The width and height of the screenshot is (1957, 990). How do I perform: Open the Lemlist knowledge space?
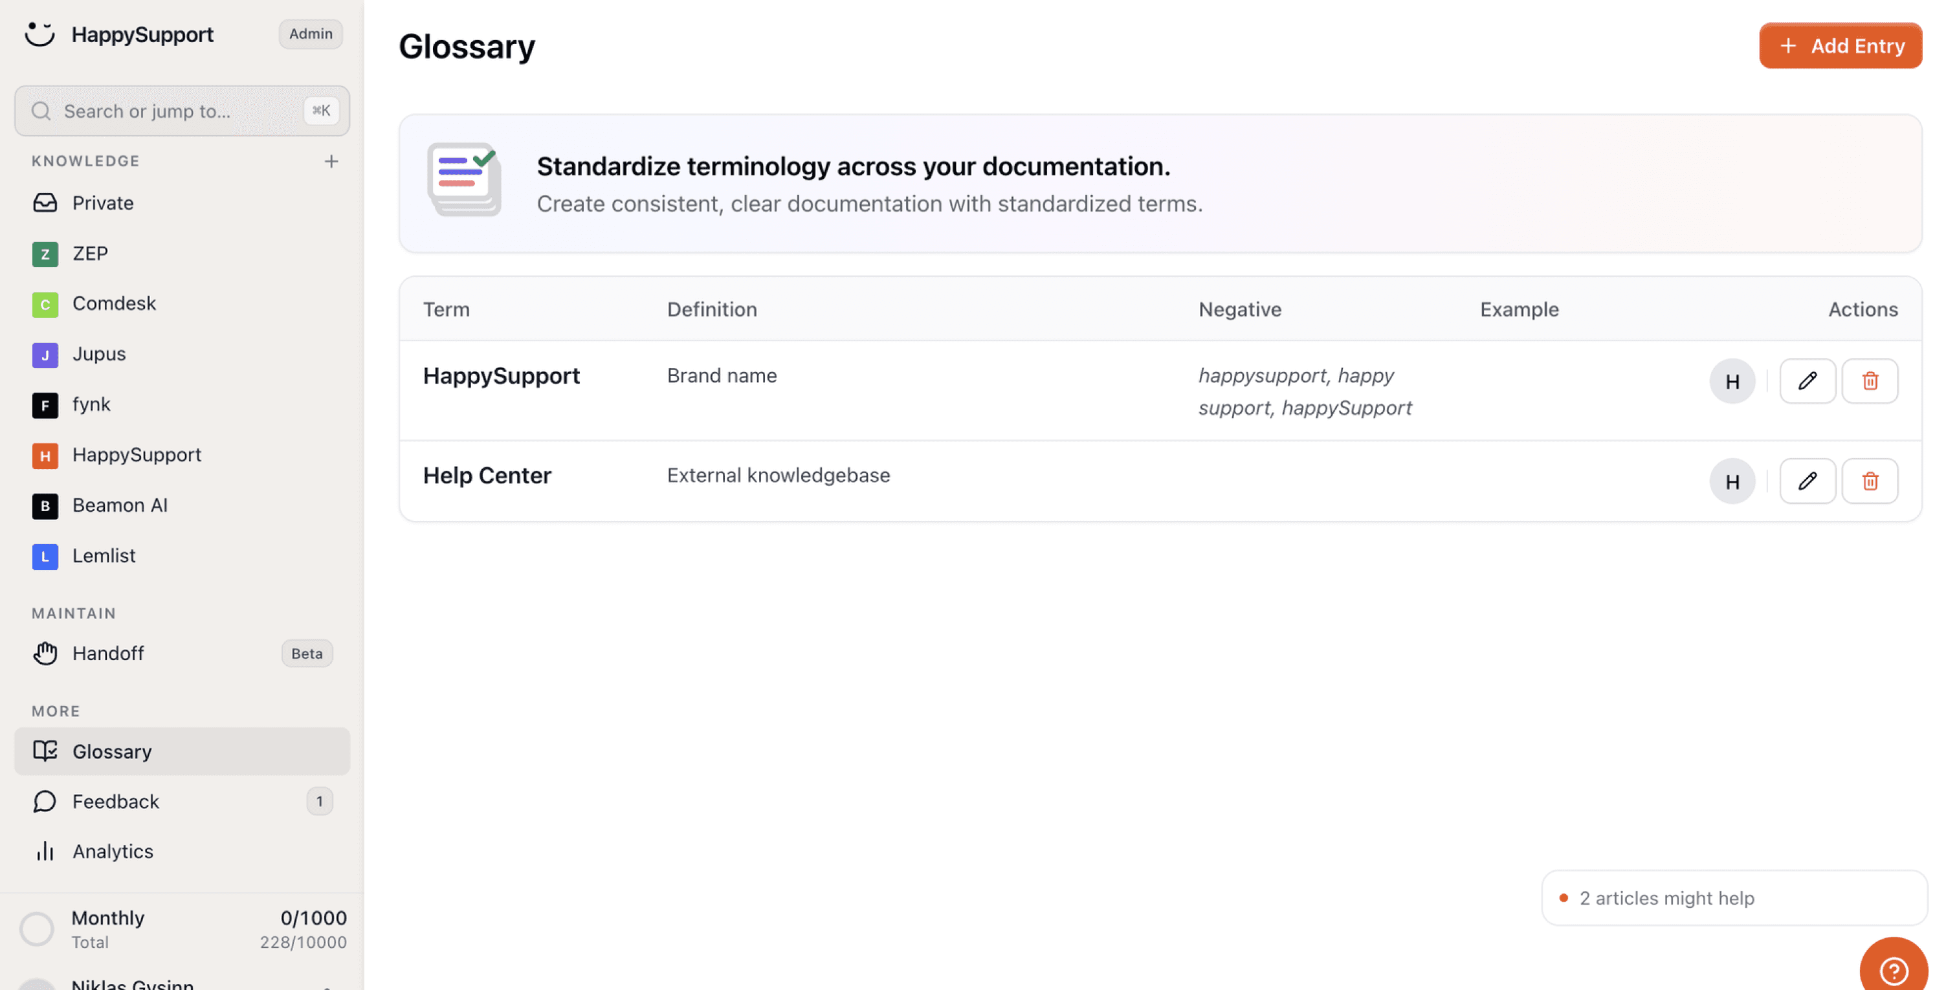tap(182, 556)
